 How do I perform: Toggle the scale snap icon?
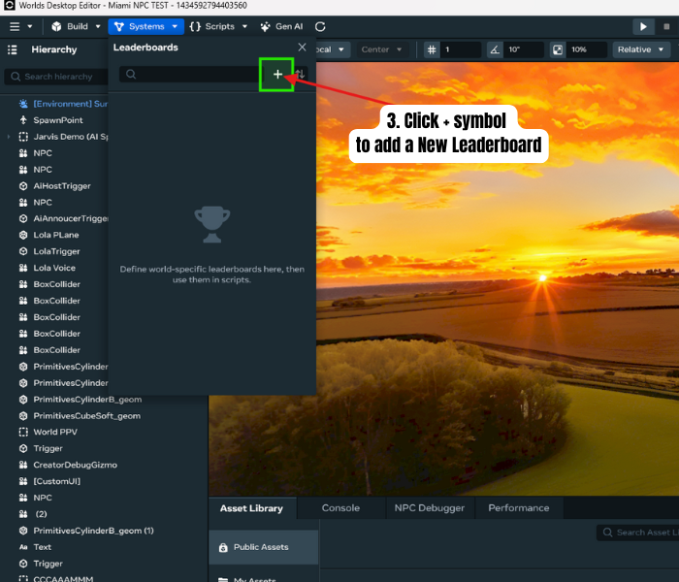558,49
